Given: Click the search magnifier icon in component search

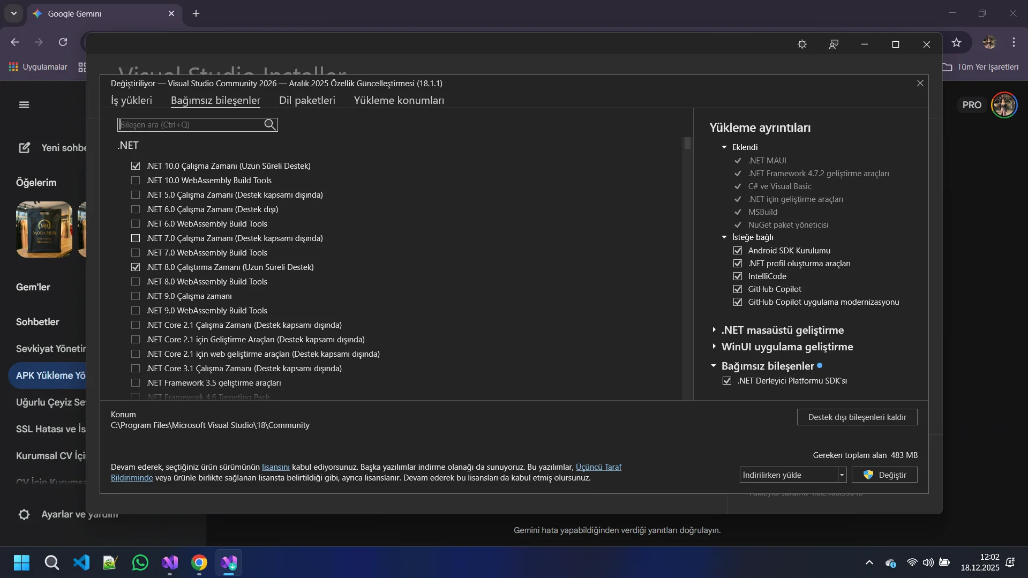Looking at the screenshot, I should [x=270, y=125].
